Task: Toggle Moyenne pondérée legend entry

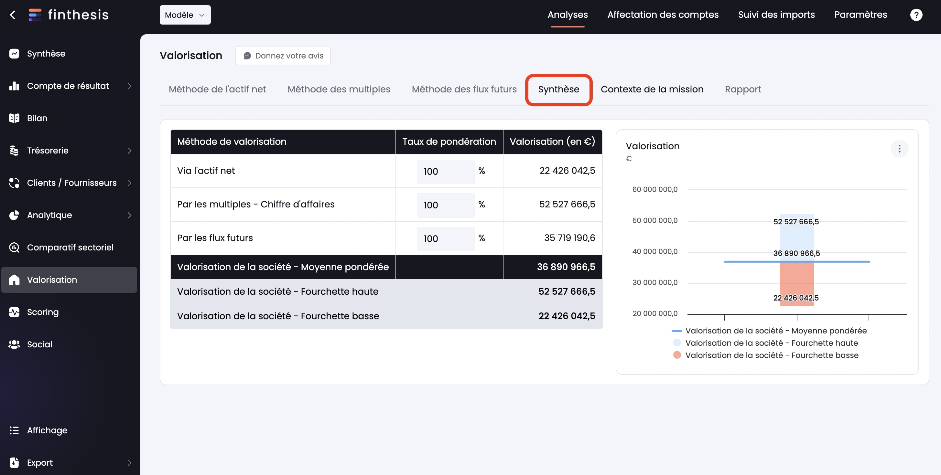Action: [769, 331]
